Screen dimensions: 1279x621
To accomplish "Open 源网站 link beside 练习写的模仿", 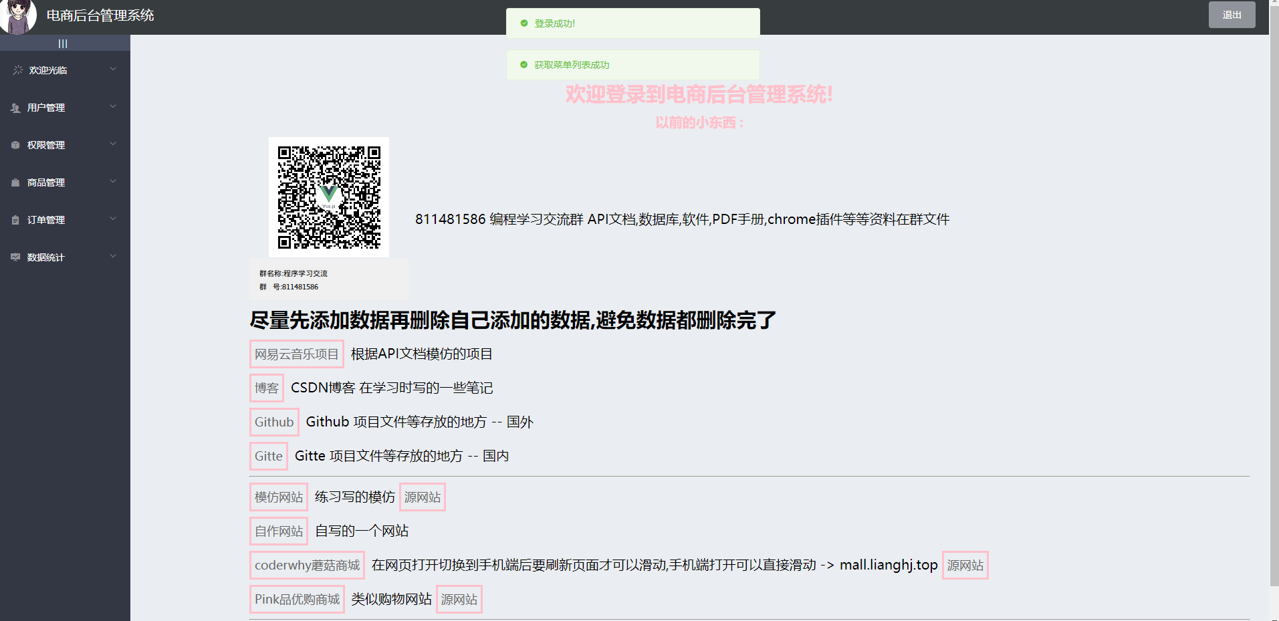I will coord(423,497).
